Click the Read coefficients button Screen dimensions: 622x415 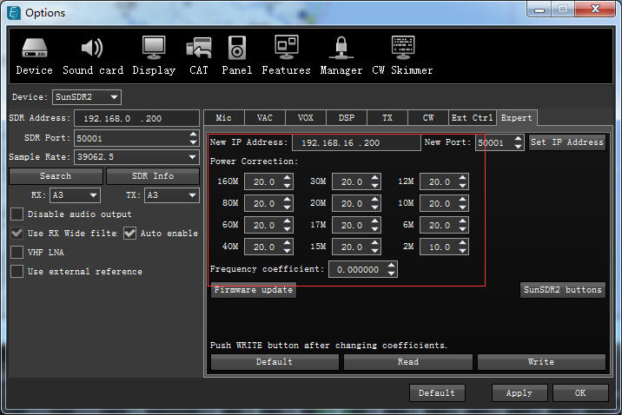(408, 362)
